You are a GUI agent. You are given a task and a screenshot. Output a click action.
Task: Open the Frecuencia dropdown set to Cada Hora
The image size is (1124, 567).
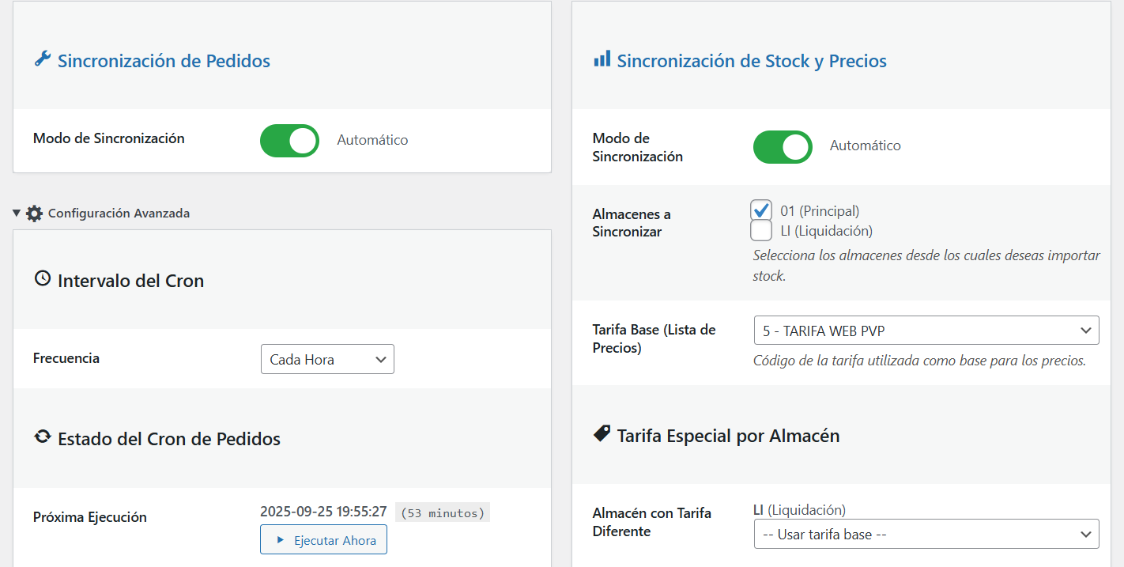(x=327, y=359)
